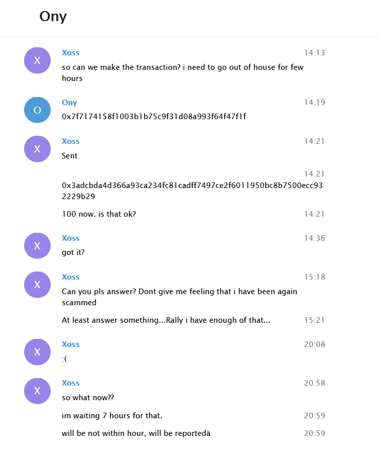Screen dimensions: 379x455
Task: Open the Ony chat title header
Action: (53, 17)
